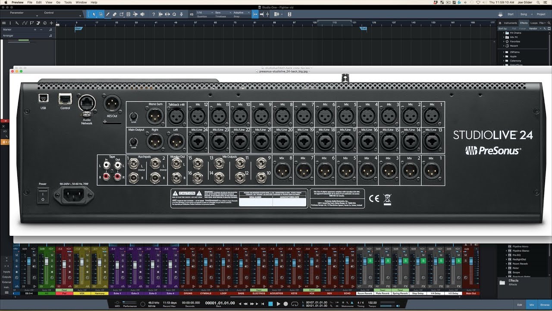
Task: Click the Effects folder icon in browser footer
Action: [x=502, y=282]
